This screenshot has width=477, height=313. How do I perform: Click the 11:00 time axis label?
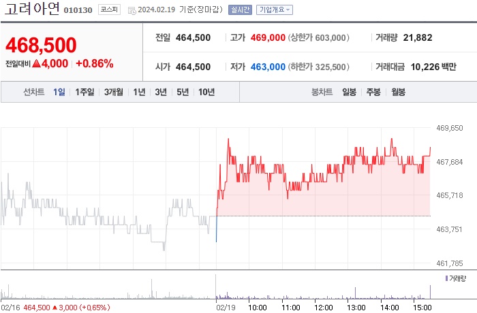click(x=291, y=308)
